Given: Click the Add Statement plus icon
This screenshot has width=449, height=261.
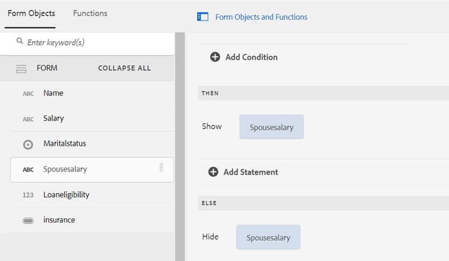Looking at the screenshot, I should pyautogui.click(x=213, y=171).
